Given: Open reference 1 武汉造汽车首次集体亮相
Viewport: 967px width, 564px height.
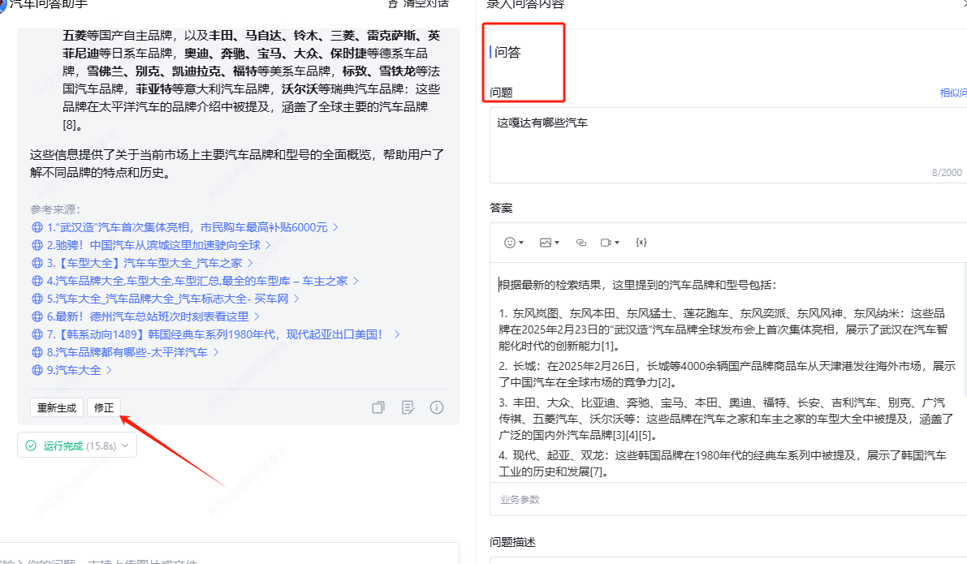Looking at the screenshot, I should click(x=187, y=227).
